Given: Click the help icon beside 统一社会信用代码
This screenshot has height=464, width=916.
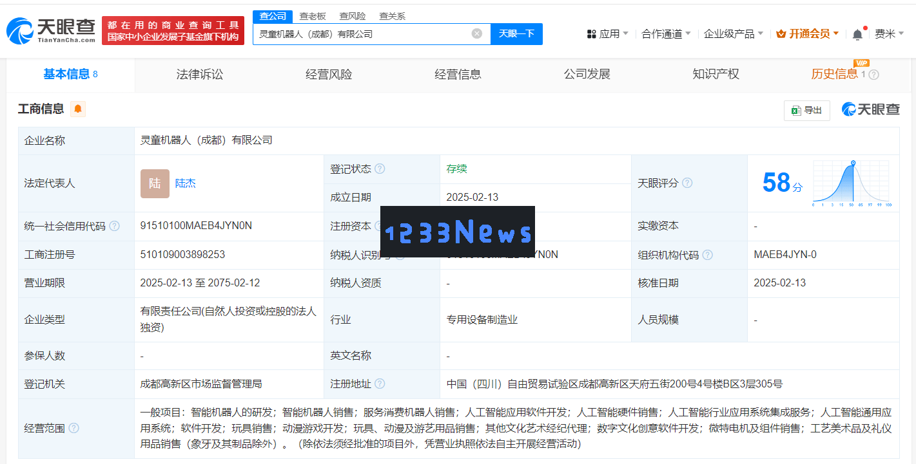Looking at the screenshot, I should 114,226.
